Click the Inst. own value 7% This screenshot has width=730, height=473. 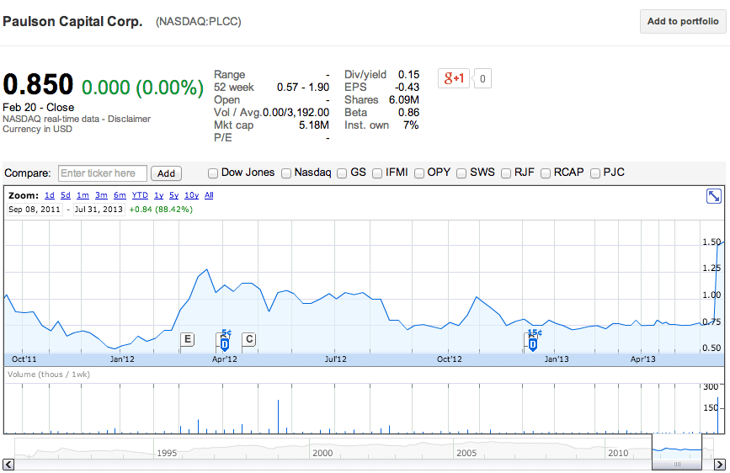click(x=411, y=125)
